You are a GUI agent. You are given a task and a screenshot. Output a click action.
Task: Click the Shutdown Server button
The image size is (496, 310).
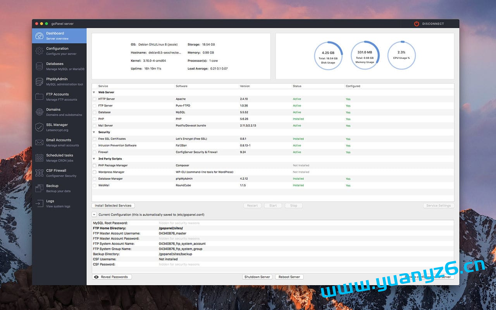(x=257, y=277)
